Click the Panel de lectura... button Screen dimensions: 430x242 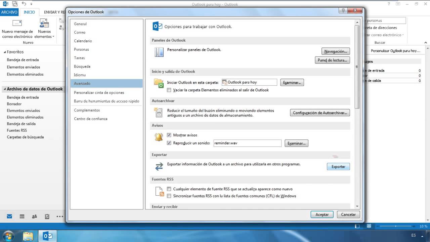click(332, 60)
